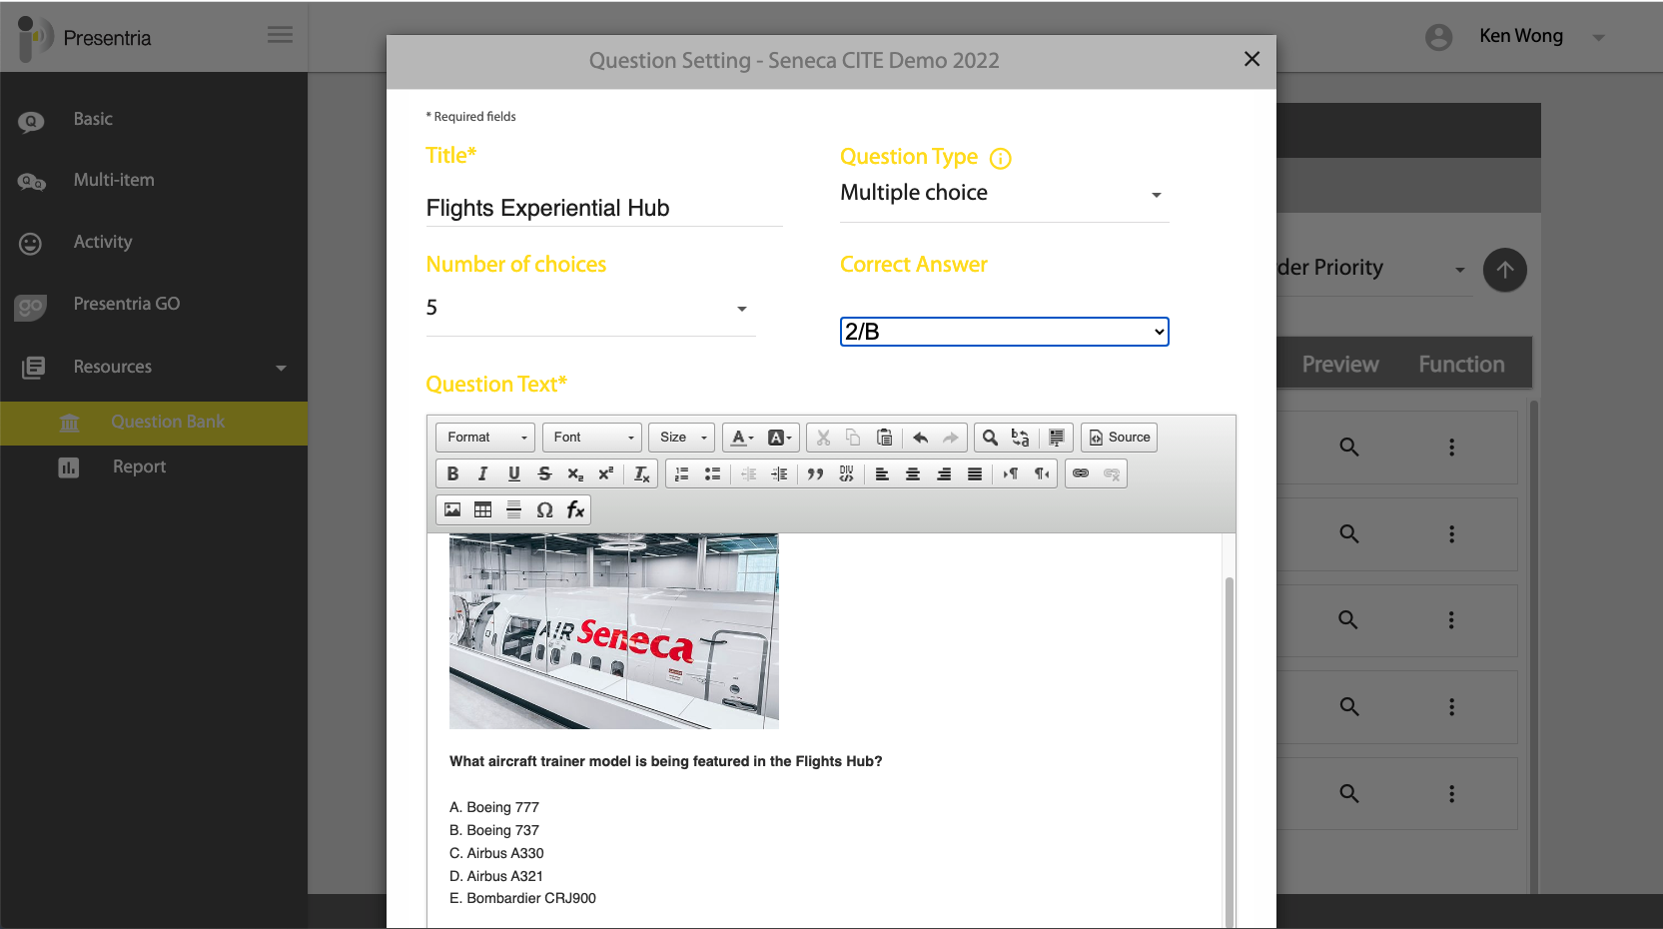Open the Replace tool in the editor
Image resolution: width=1663 pixels, height=929 pixels.
1020,437
